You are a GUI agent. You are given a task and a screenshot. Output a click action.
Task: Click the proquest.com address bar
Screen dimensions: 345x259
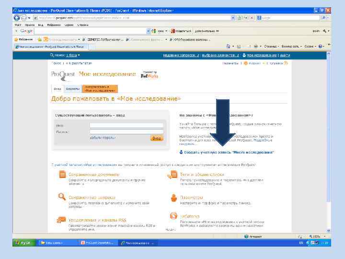coord(134,18)
